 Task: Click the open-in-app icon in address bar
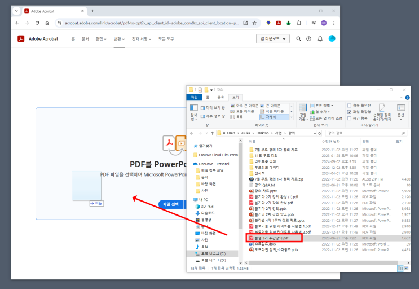pyautogui.click(x=245, y=23)
